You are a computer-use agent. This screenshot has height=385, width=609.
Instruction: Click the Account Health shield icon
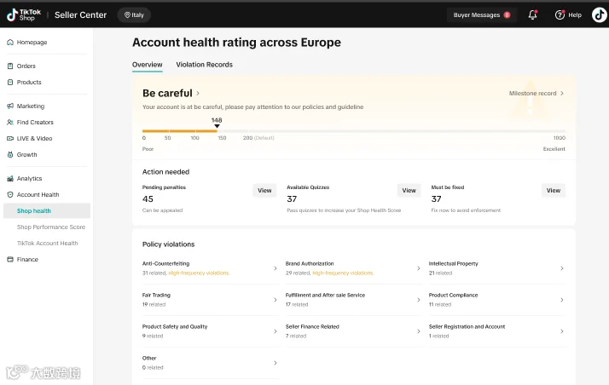pyautogui.click(x=10, y=195)
